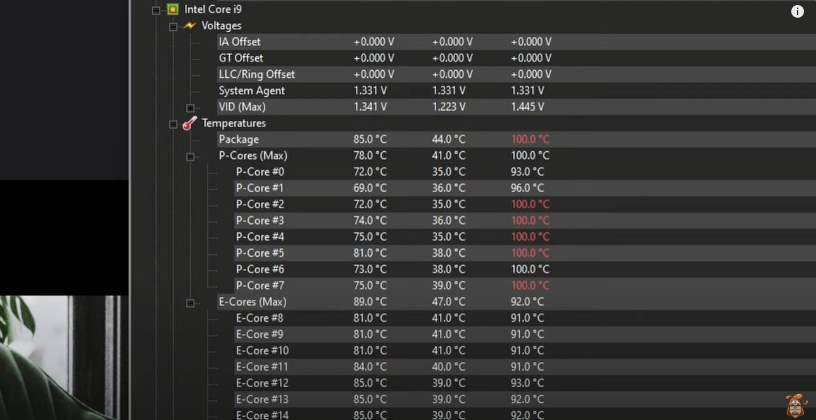Select the P-Core #6 row
The width and height of the screenshot is (816, 420).
(524, 269)
